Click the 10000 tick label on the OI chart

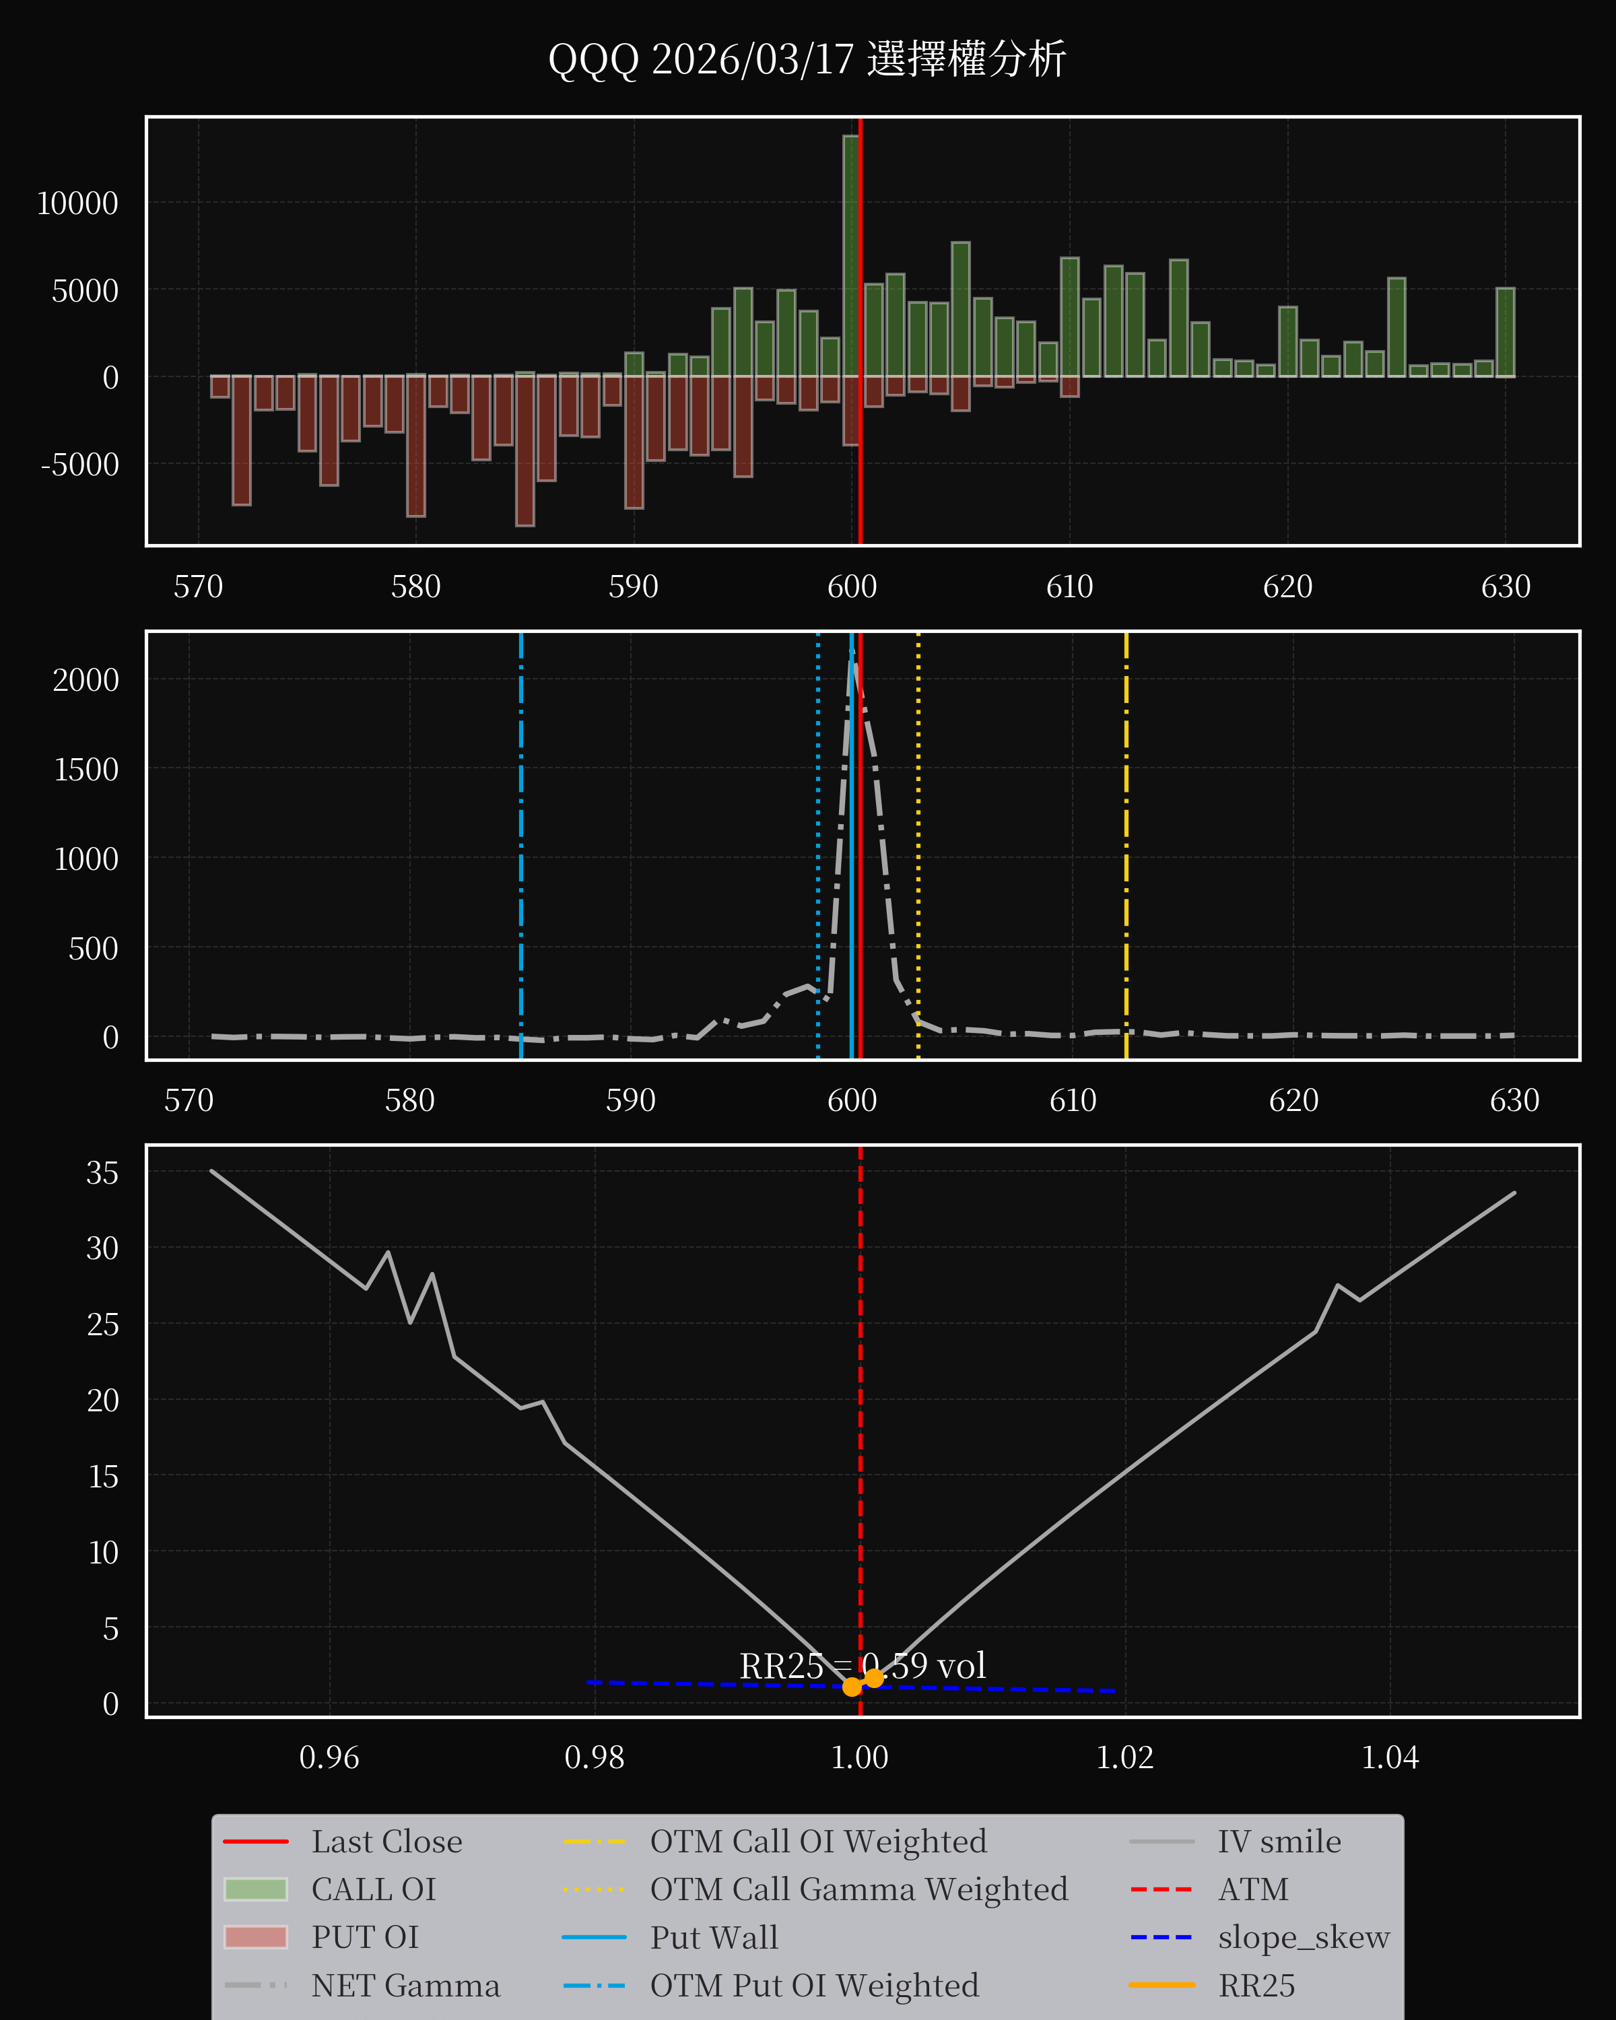click(x=77, y=203)
